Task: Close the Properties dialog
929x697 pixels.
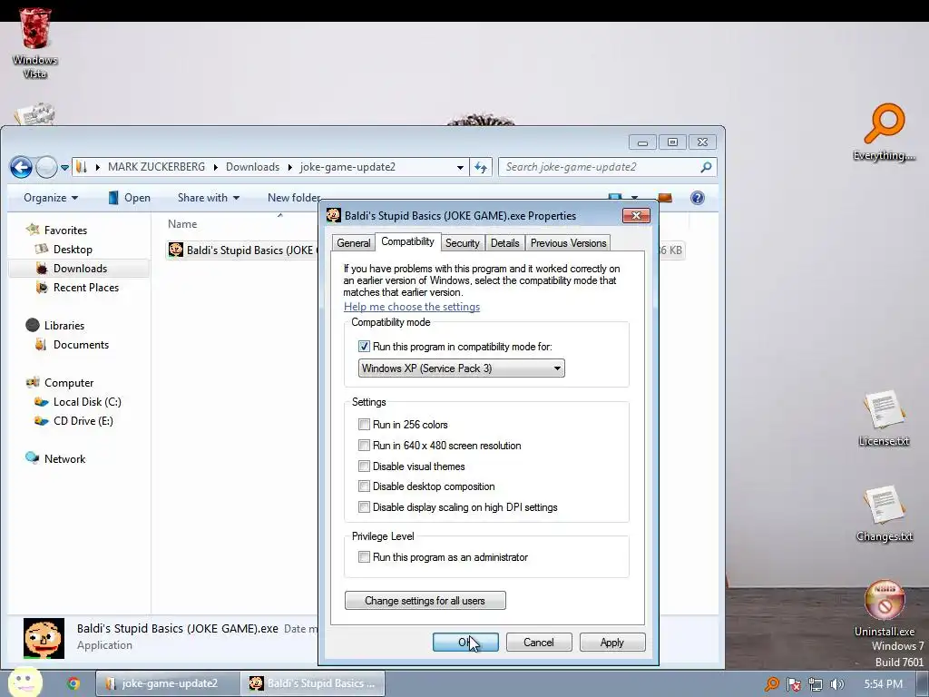Action: click(636, 216)
